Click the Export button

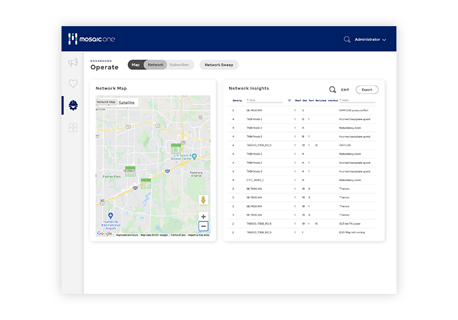(x=366, y=89)
